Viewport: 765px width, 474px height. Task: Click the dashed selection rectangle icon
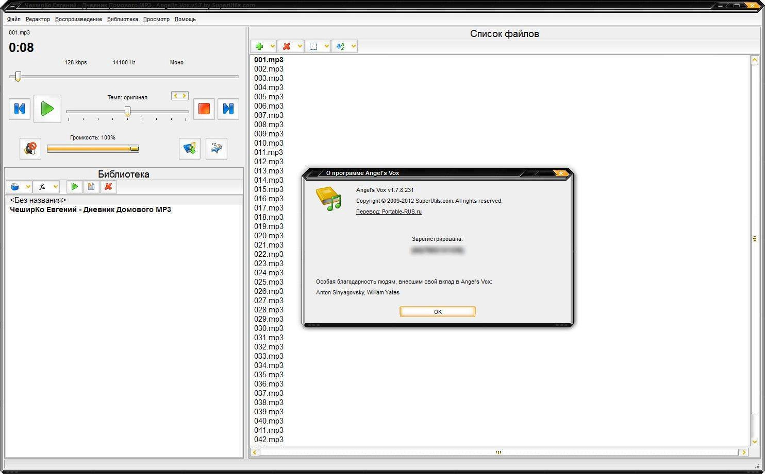(x=313, y=46)
